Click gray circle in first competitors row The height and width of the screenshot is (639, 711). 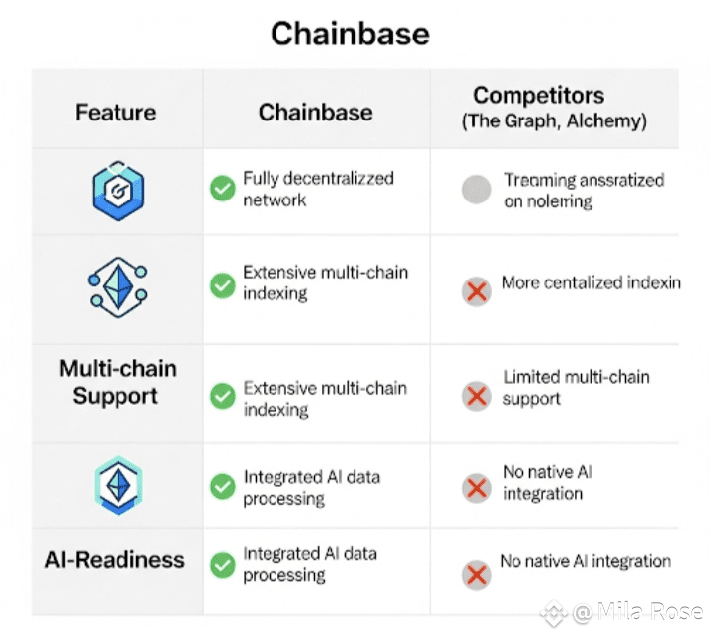point(477,190)
